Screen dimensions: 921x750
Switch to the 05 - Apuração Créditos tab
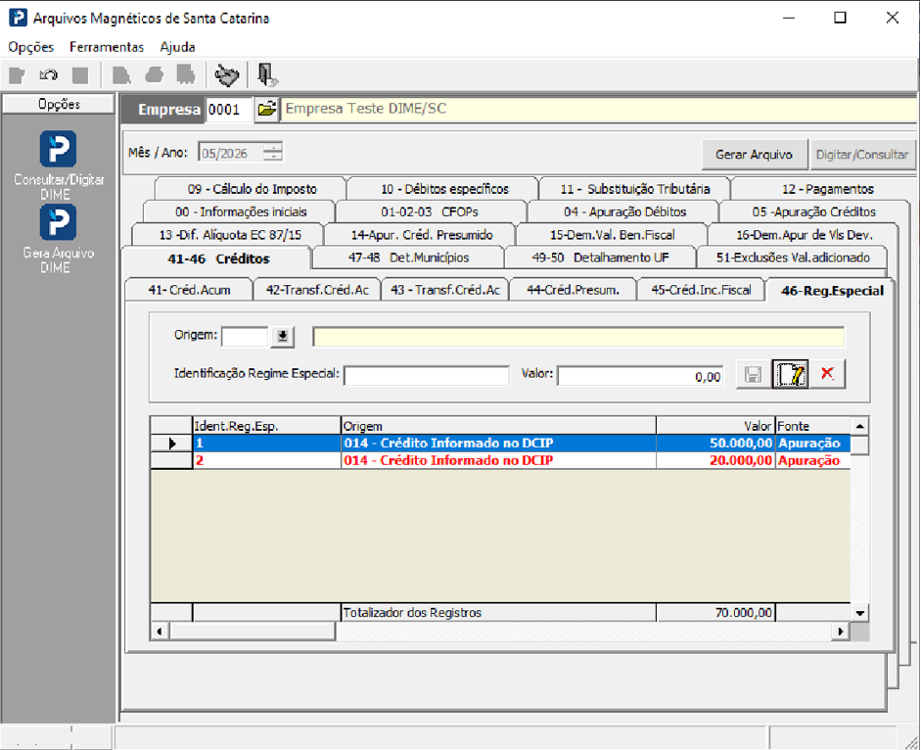coord(813,211)
